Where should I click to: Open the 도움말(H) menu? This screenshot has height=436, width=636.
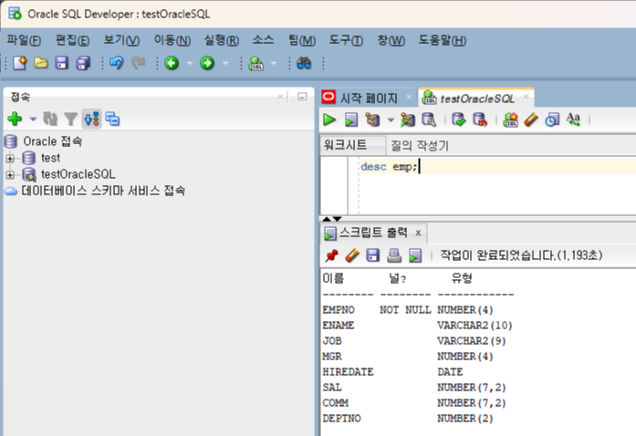pyautogui.click(x=443, y=40)
